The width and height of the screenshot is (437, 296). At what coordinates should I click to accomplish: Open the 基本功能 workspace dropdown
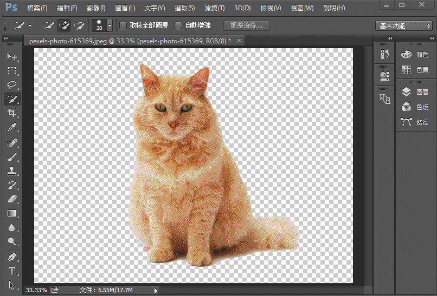tap(404, 26)
